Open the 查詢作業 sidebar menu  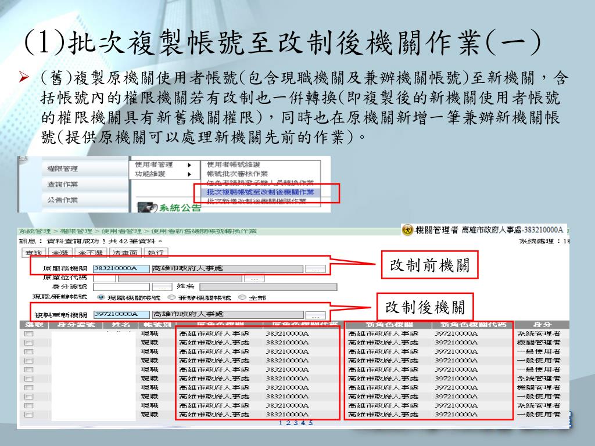coord(63,184)
